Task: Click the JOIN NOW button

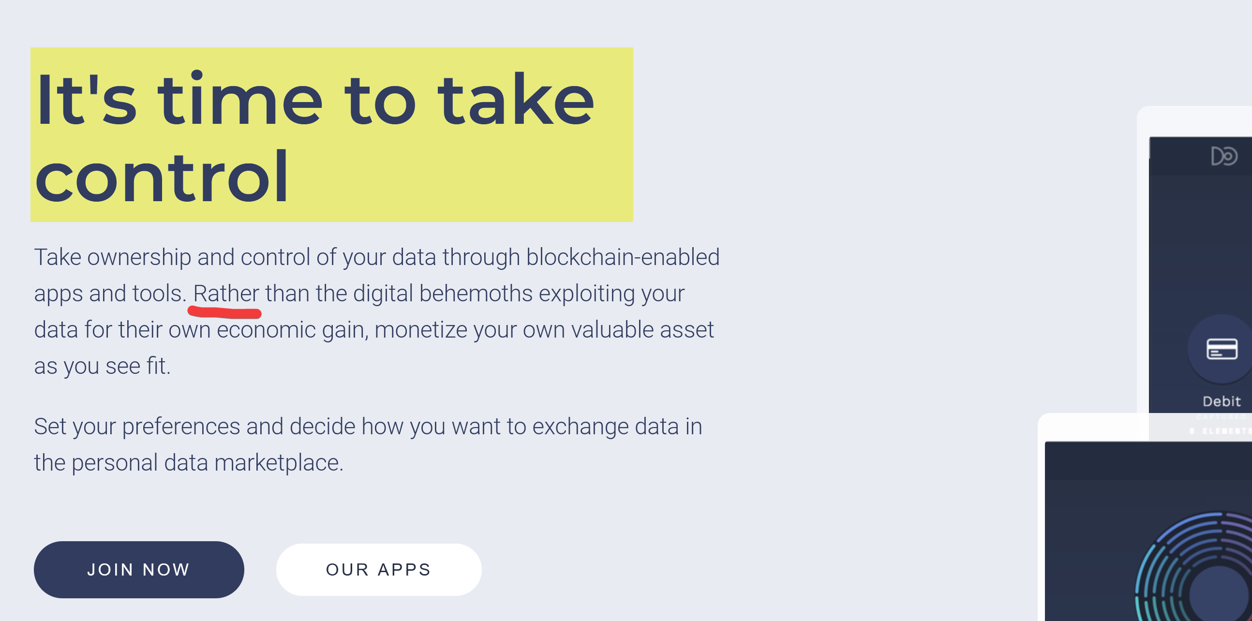Action: [138, 570]
